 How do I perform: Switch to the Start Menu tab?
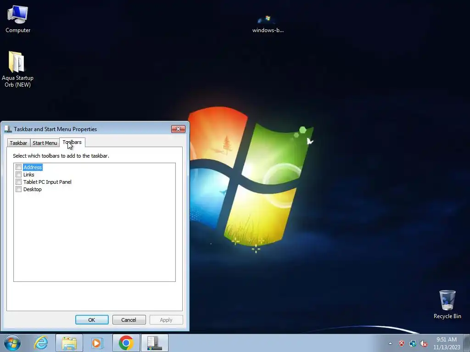tap(45, 143)
